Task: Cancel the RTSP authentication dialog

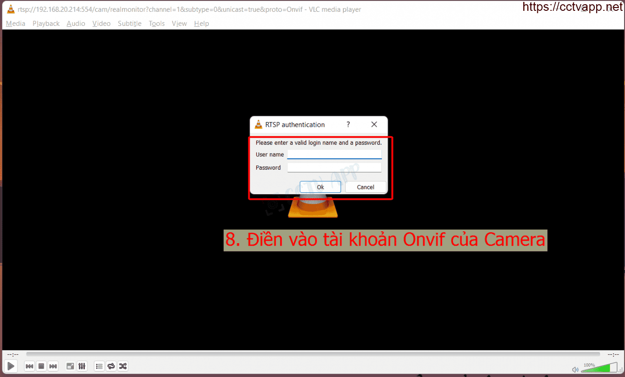Action: (365, 187)
